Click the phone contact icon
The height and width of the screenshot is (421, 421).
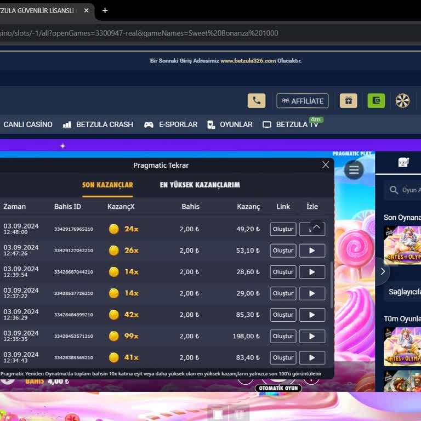coord(257,101)
